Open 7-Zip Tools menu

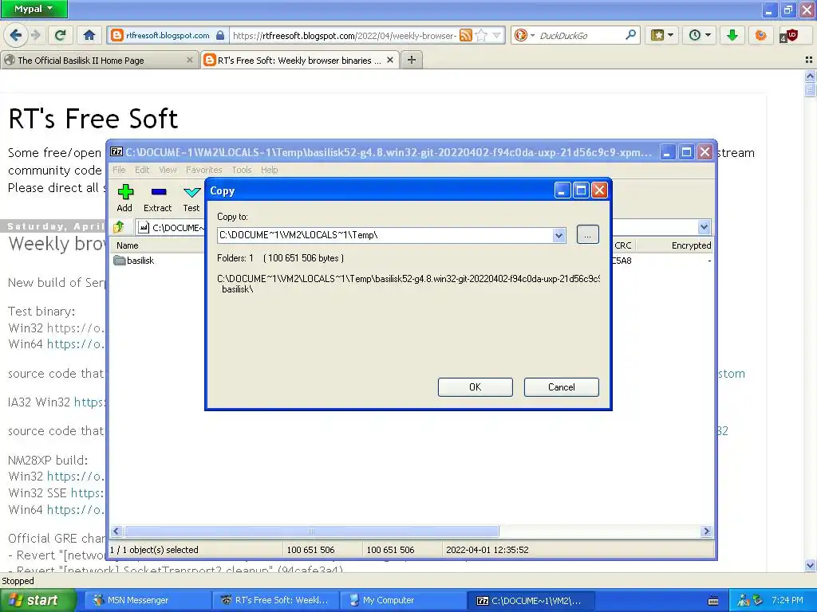(242, 170)
